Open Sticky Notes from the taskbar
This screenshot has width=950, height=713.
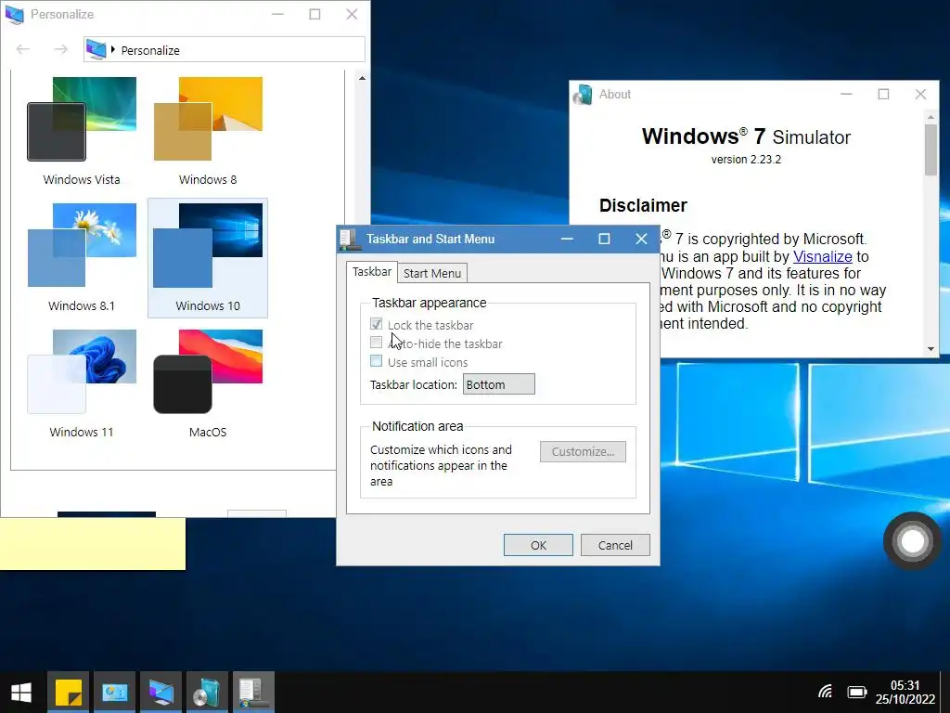point(69,693)
